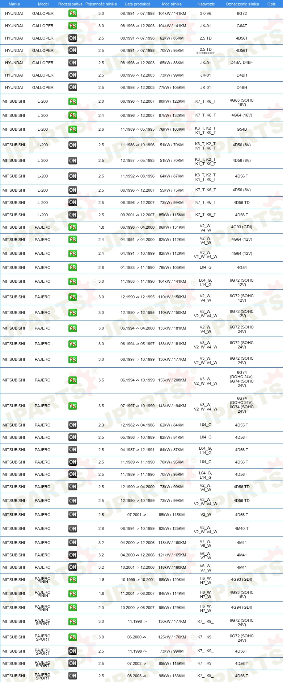Select the PB icon in the L-200 97kW / 132KM row
This screenshot has width=283, height=682.
[73, 115]
